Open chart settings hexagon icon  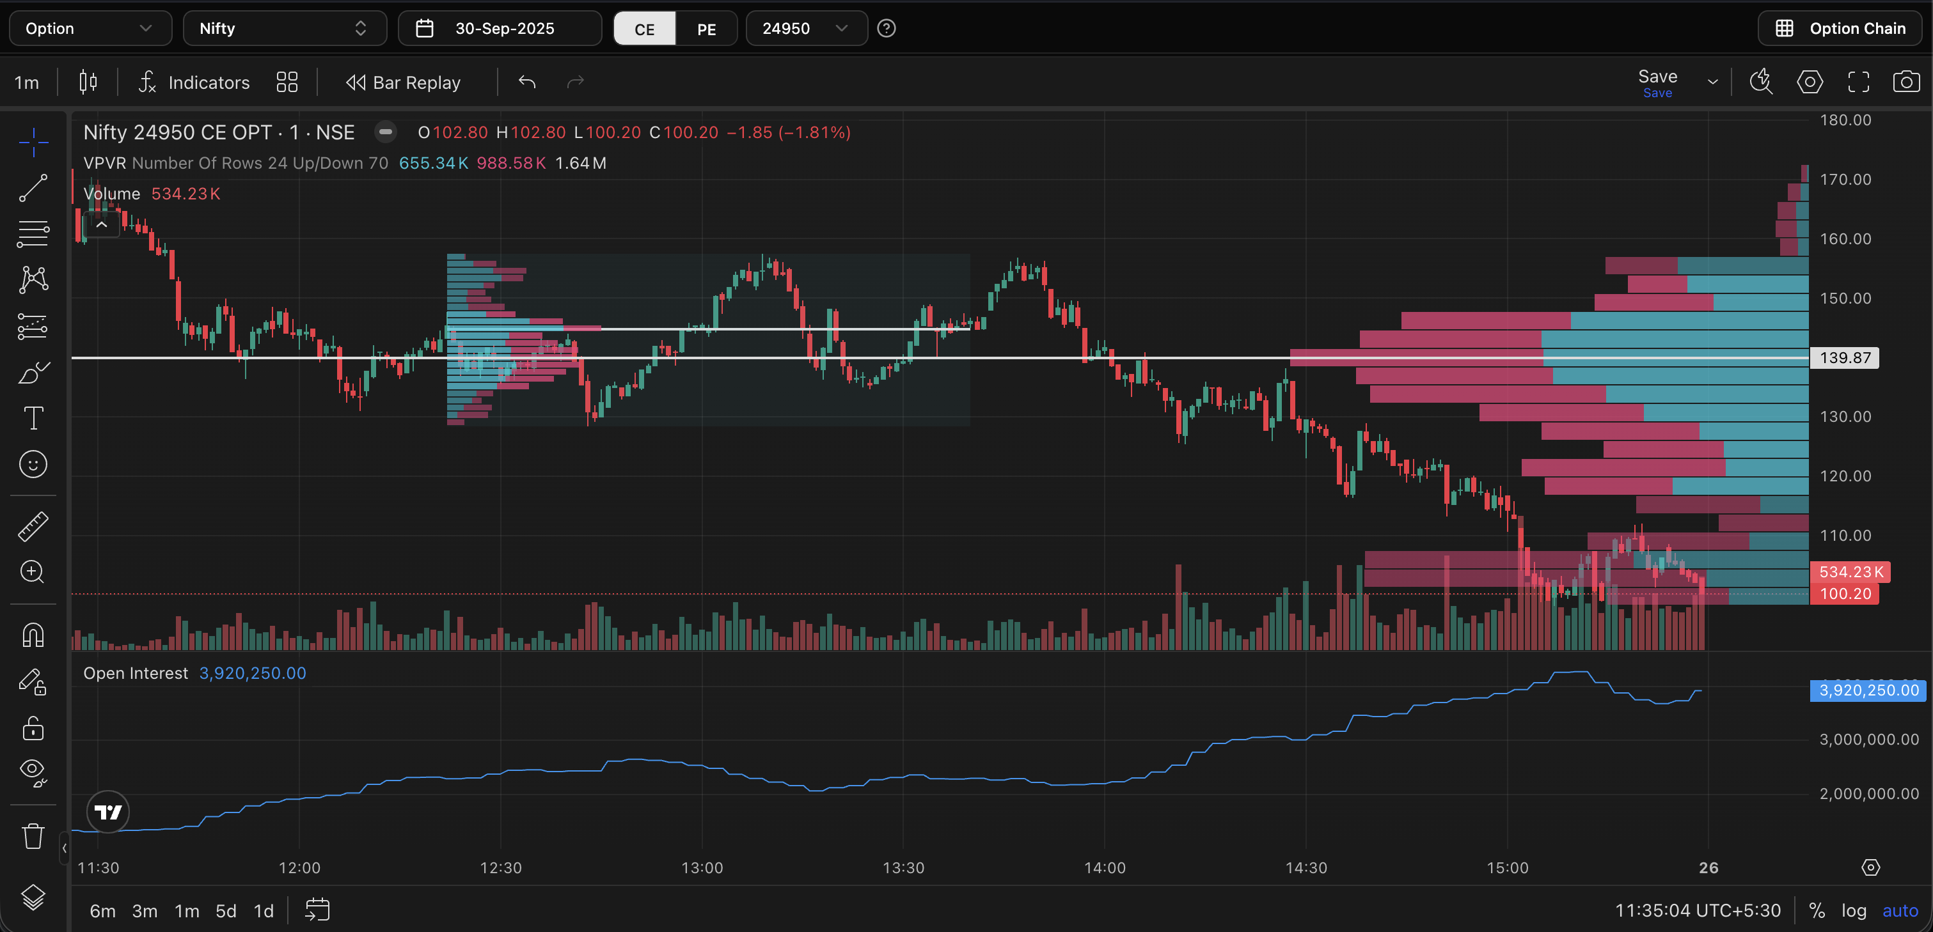click(x=1810, y=82)
